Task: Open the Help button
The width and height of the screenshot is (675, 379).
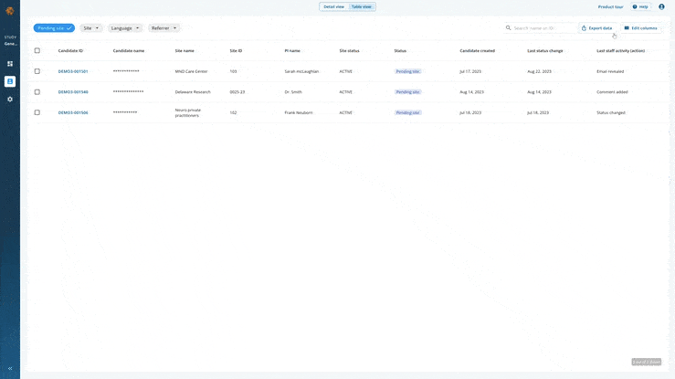Action: [x=640, y=7]
